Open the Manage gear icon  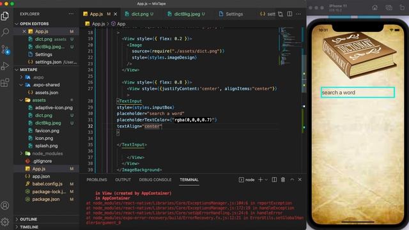tap(5, 222)
